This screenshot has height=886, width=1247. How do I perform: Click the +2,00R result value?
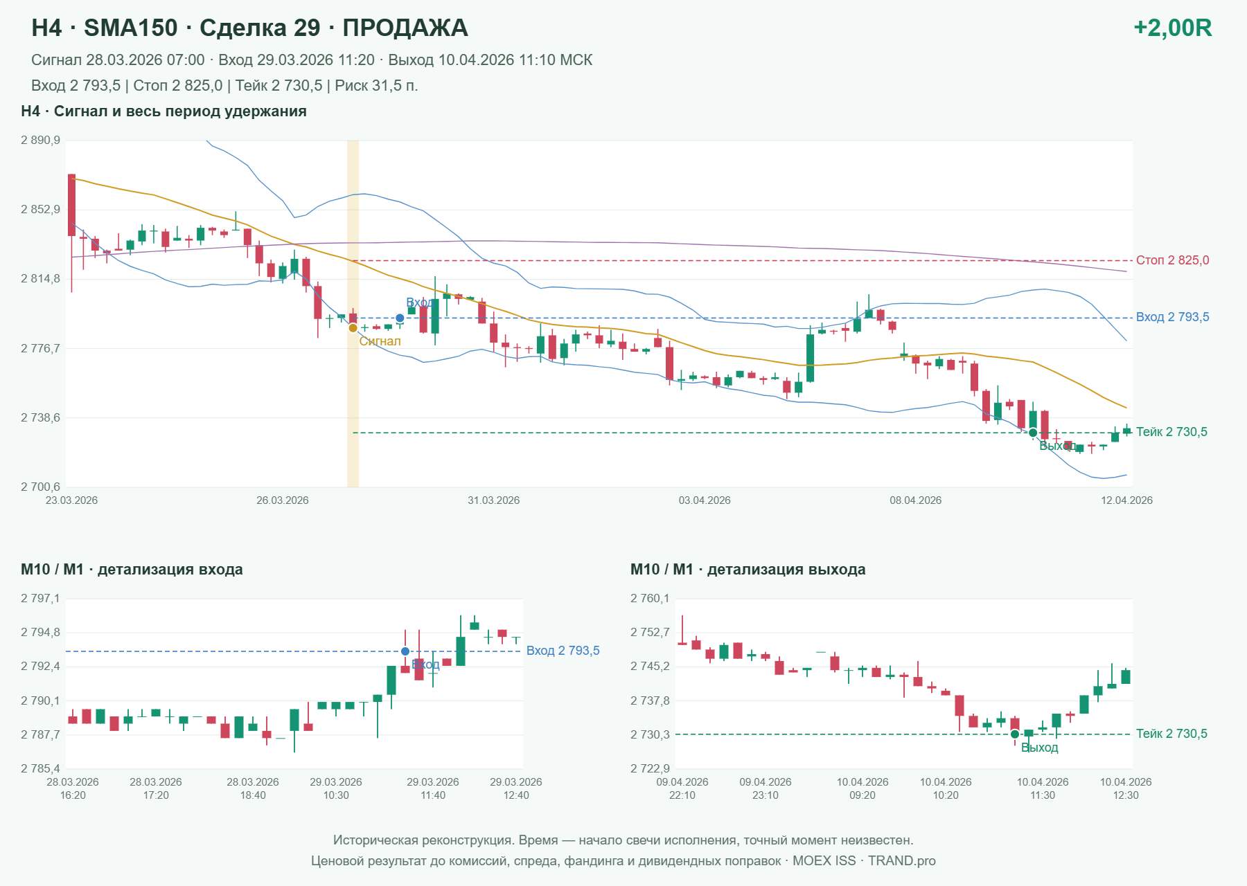tap(1172, 28)
